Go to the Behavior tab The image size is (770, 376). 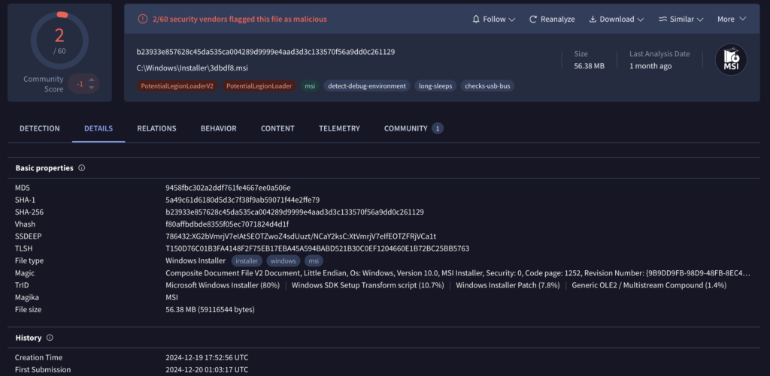click(219, 128)
